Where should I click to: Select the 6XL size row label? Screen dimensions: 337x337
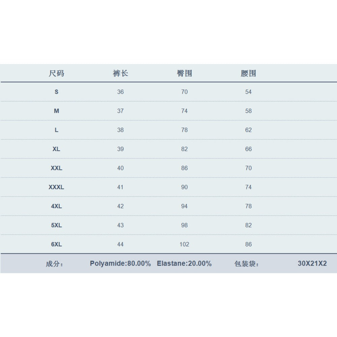tap(56, 244)
